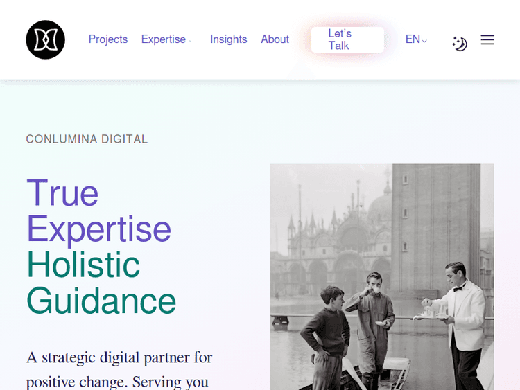Click the purple True Expertise heading
The width and height of the screenshot is (520, 390).
pos(98,211)
